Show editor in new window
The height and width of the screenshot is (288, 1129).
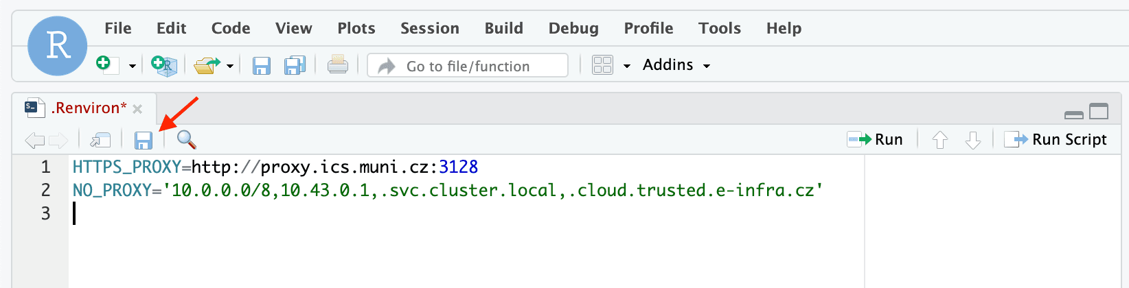click(100, 141)
